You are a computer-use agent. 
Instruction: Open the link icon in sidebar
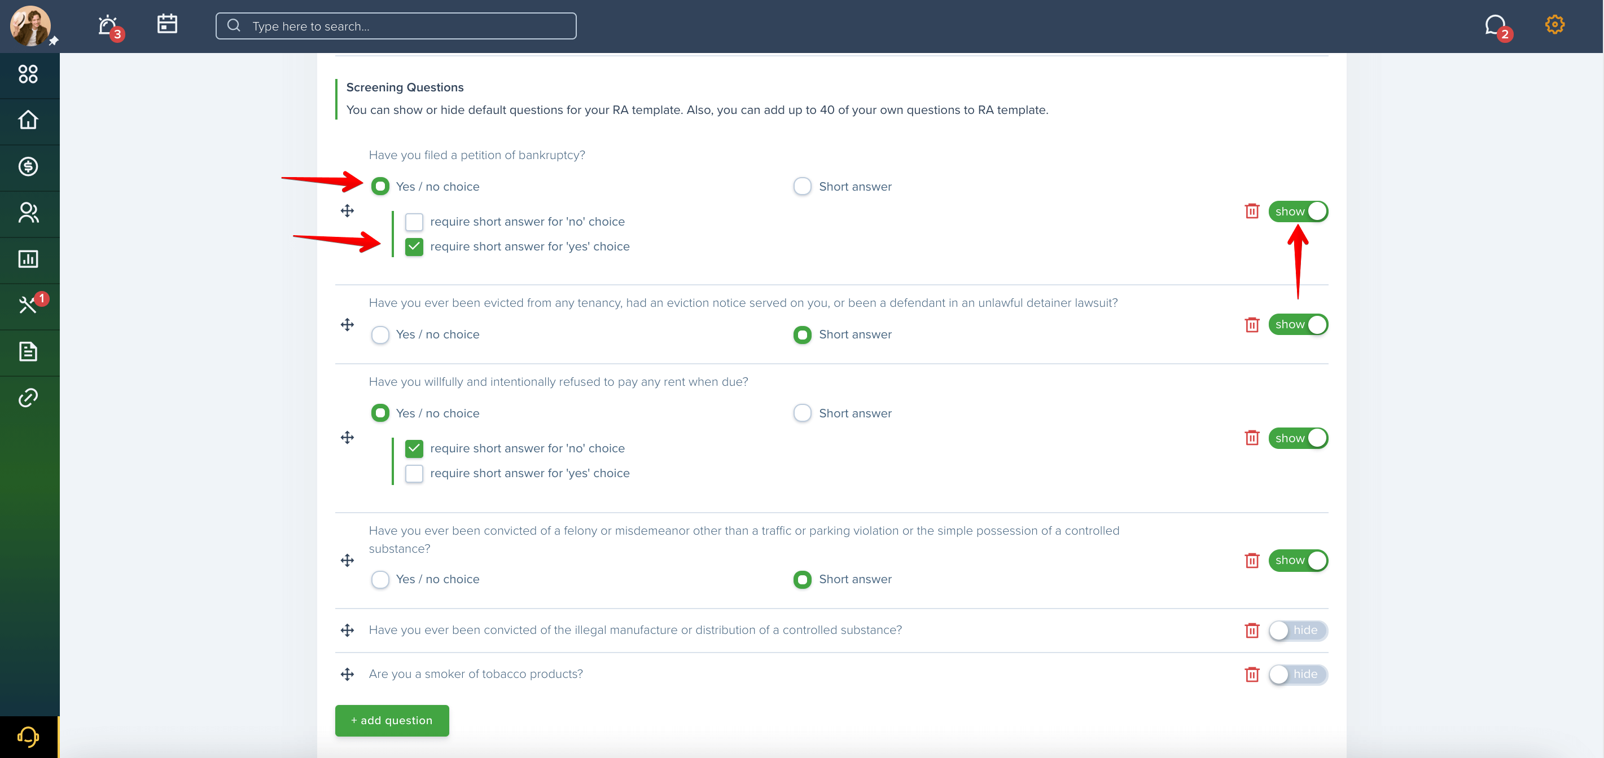pyautogui.click(x=28, y=398)
